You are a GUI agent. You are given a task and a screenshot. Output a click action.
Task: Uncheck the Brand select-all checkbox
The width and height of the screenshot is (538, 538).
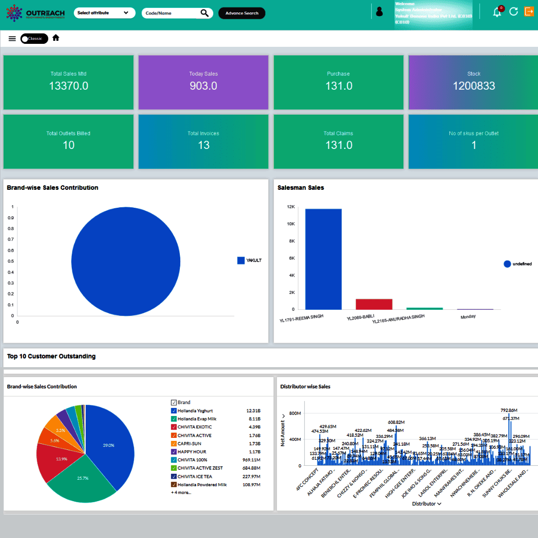174,403
